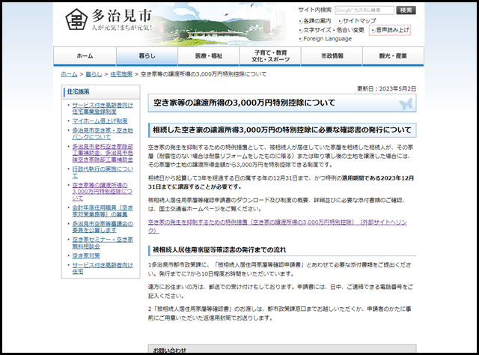Open the 外部サイトへリンク special measures link

[277, 226]
